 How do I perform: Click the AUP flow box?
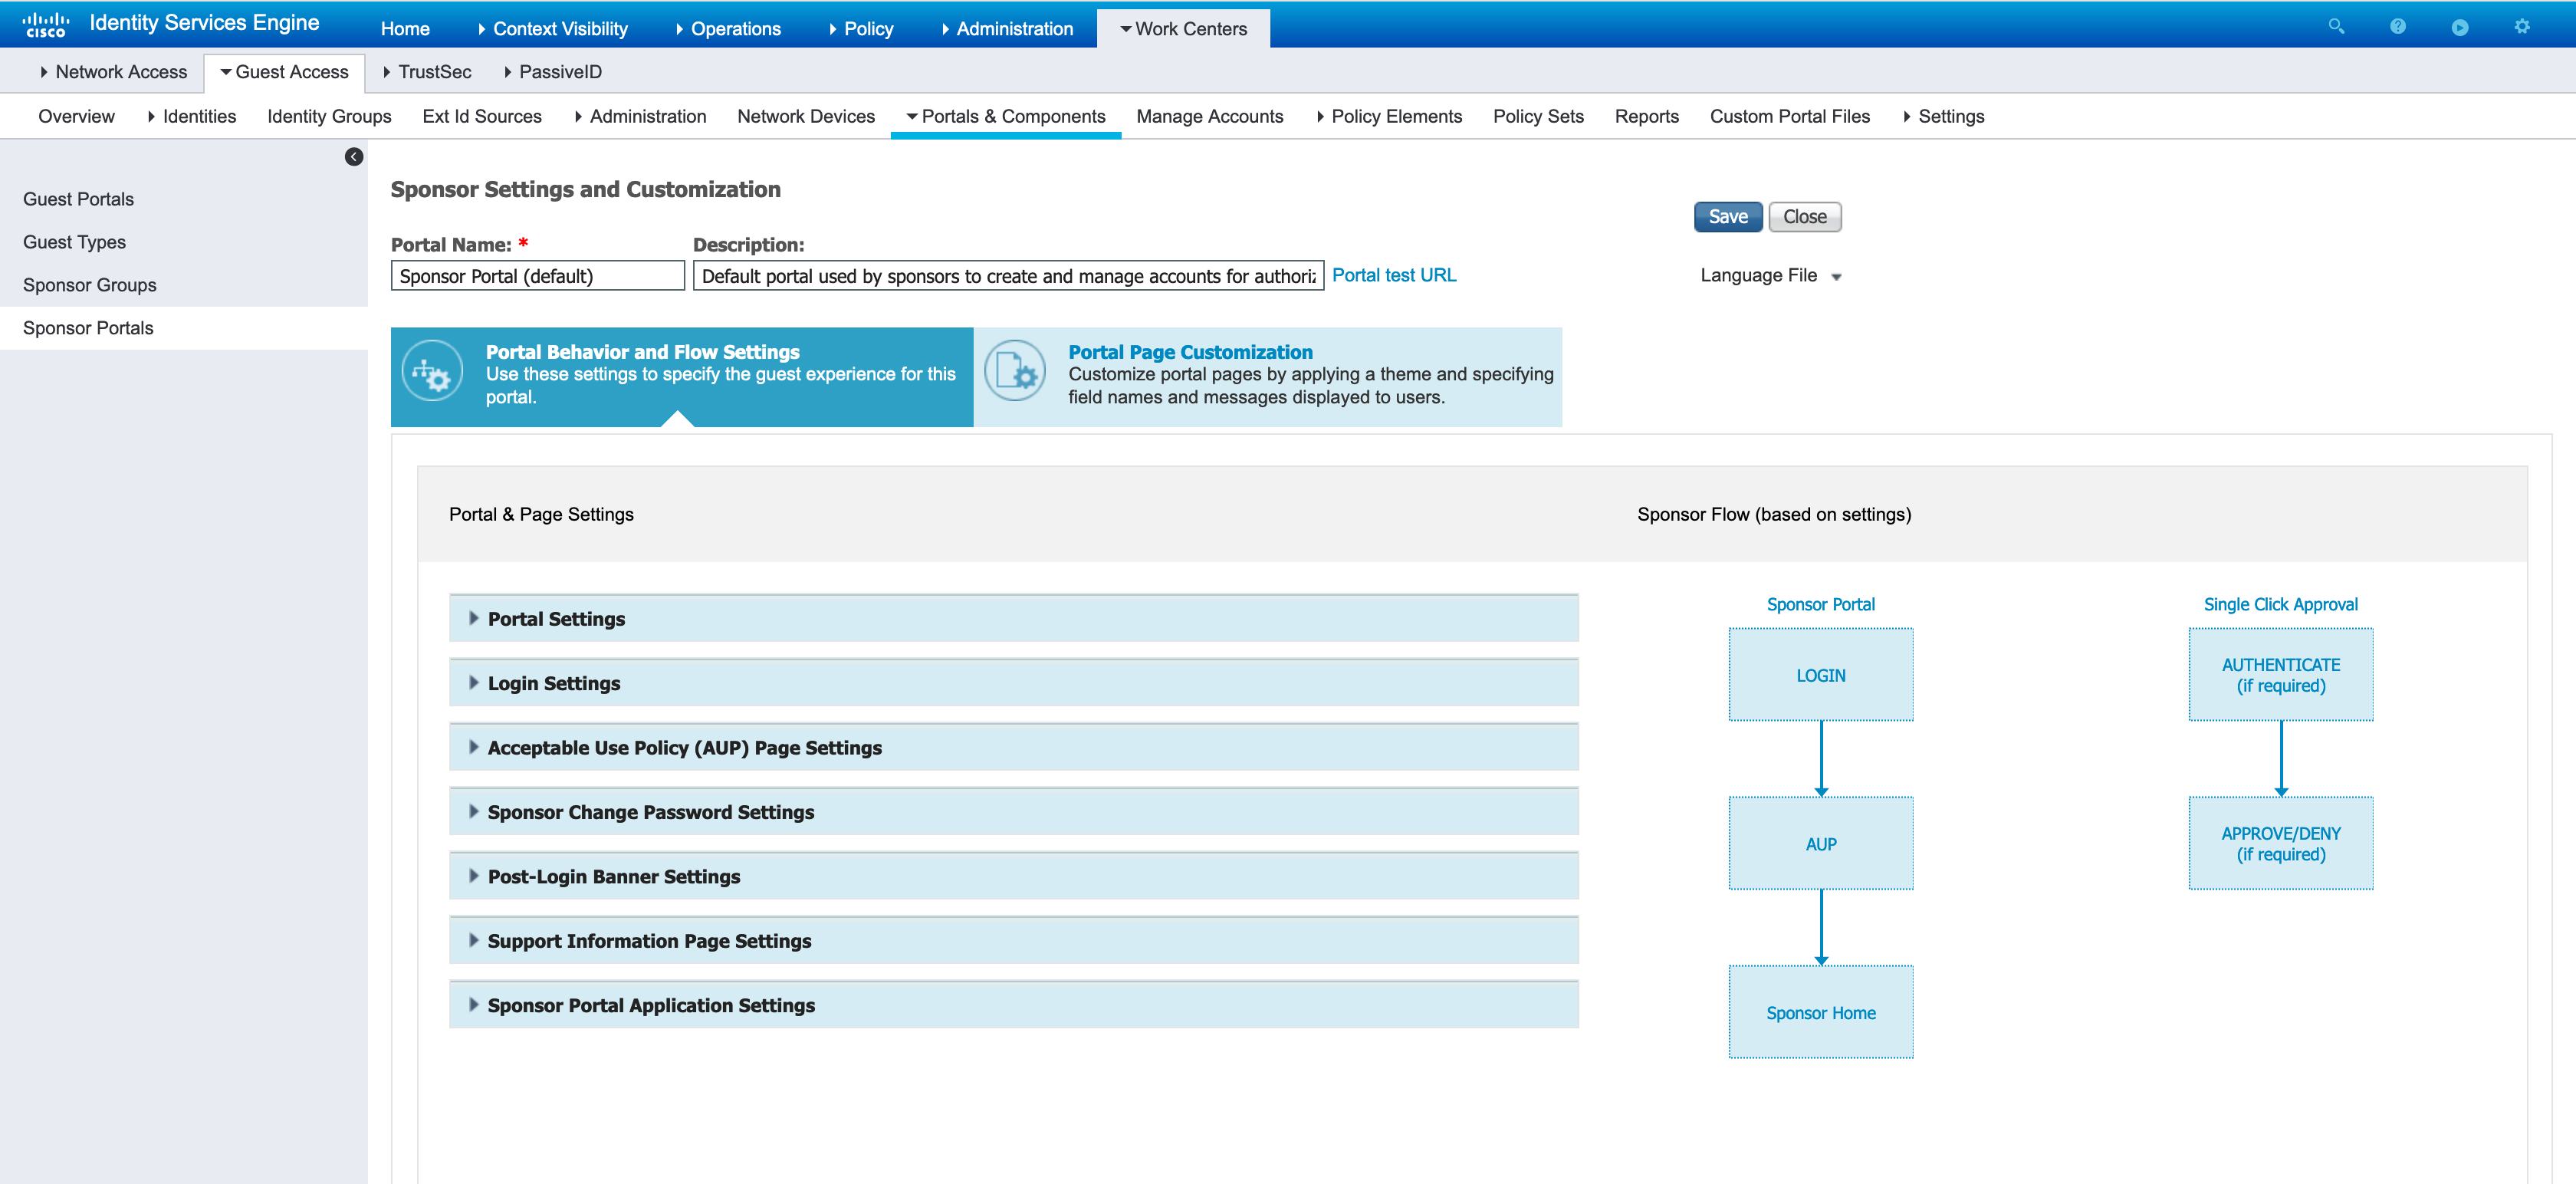coord(1821,844)
